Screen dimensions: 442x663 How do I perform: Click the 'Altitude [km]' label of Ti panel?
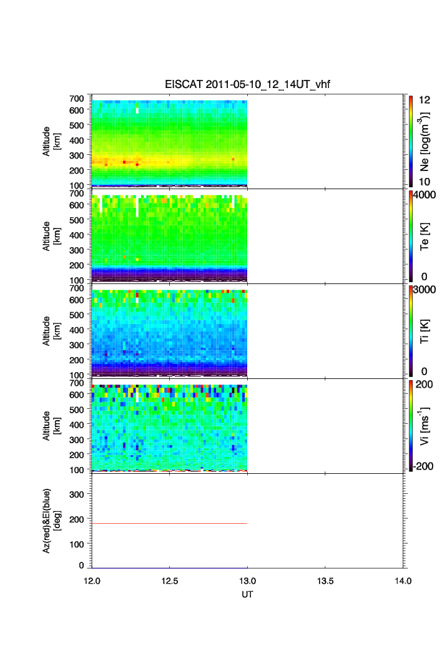pos(52,331)
